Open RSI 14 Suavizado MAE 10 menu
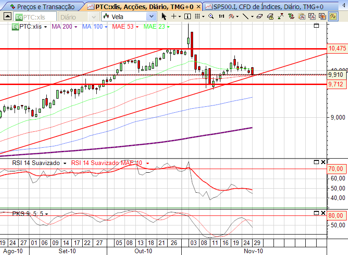 coord(147,163)
